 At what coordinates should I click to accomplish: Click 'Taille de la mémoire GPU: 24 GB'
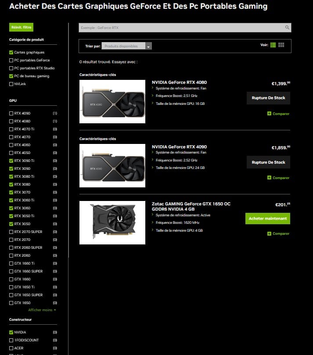[180, 168]
